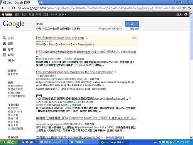Preview magnifier beside TiO PDF result
Viewport: 193px width, 145px height.
(x=130, y=98)
